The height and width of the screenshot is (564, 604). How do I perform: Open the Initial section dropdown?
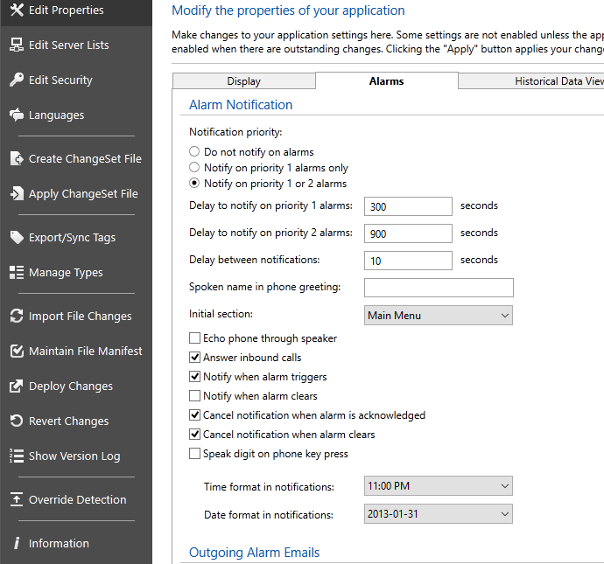coord(439,316)
